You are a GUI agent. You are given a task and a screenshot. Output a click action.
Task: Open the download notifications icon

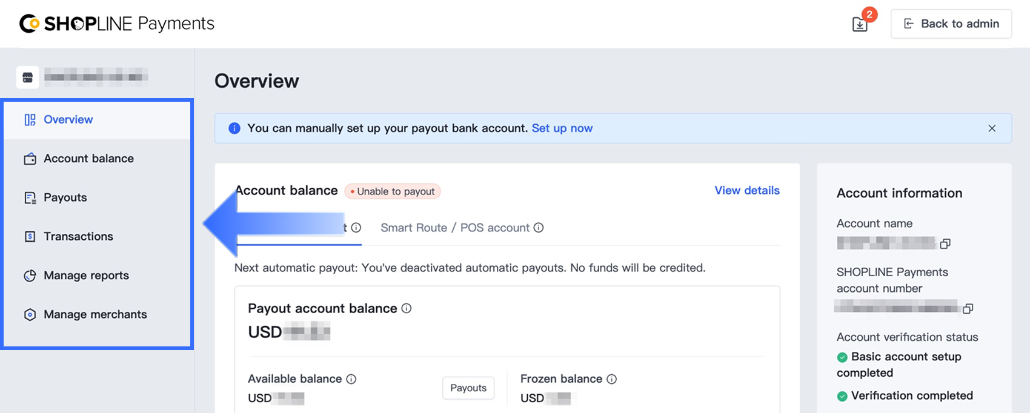point(860,24)
